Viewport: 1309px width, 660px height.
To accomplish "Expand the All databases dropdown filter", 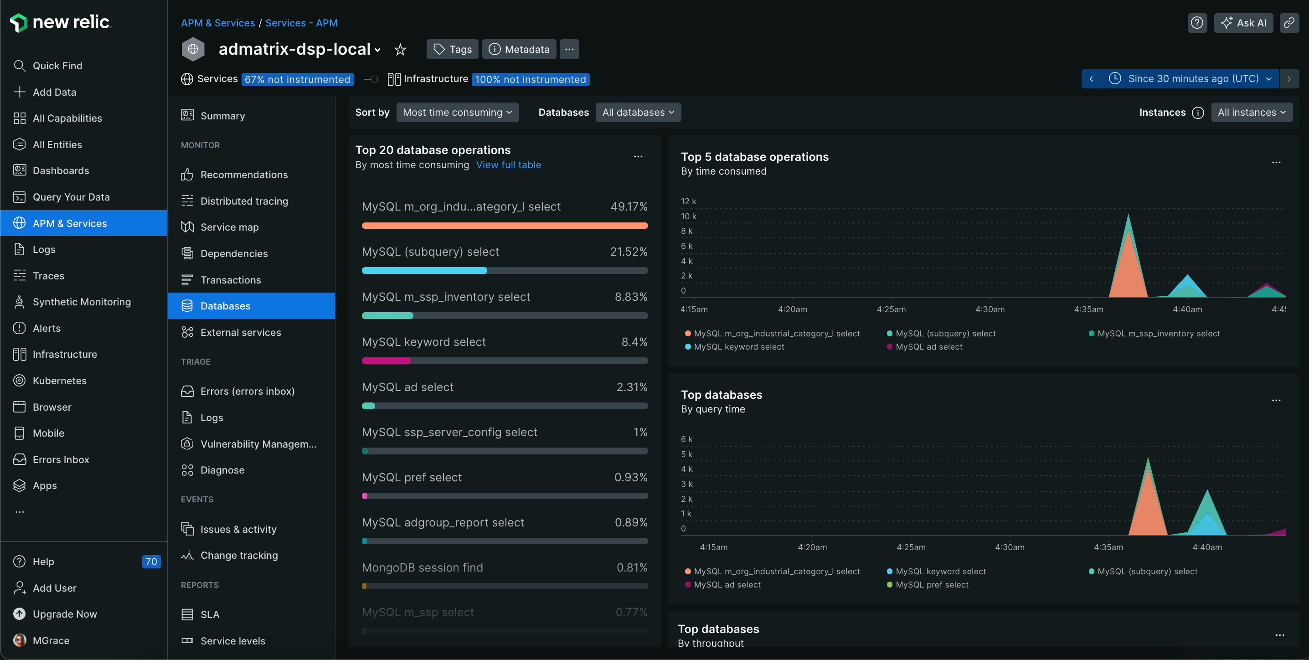I will pyautogui.click(x=637, y=112).
